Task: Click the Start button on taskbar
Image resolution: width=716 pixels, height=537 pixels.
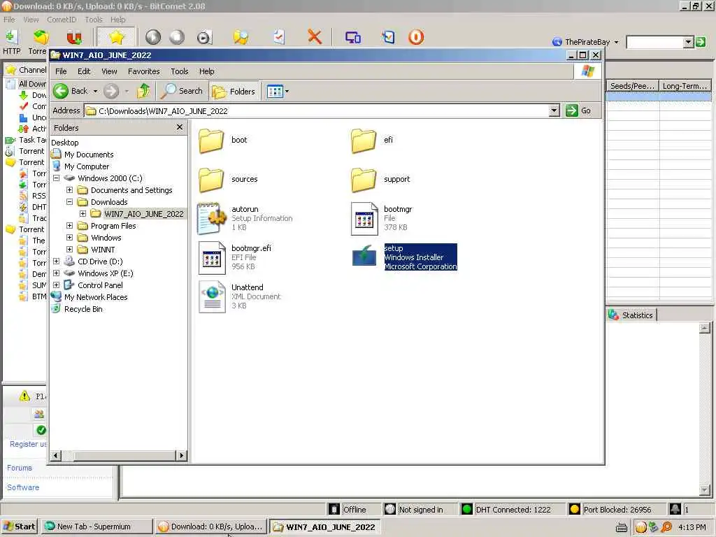Action: click(19, 527)
